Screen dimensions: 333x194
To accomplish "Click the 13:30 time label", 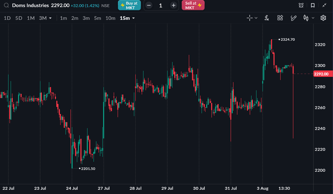I will pyautogui.click(x=284, y=188).
